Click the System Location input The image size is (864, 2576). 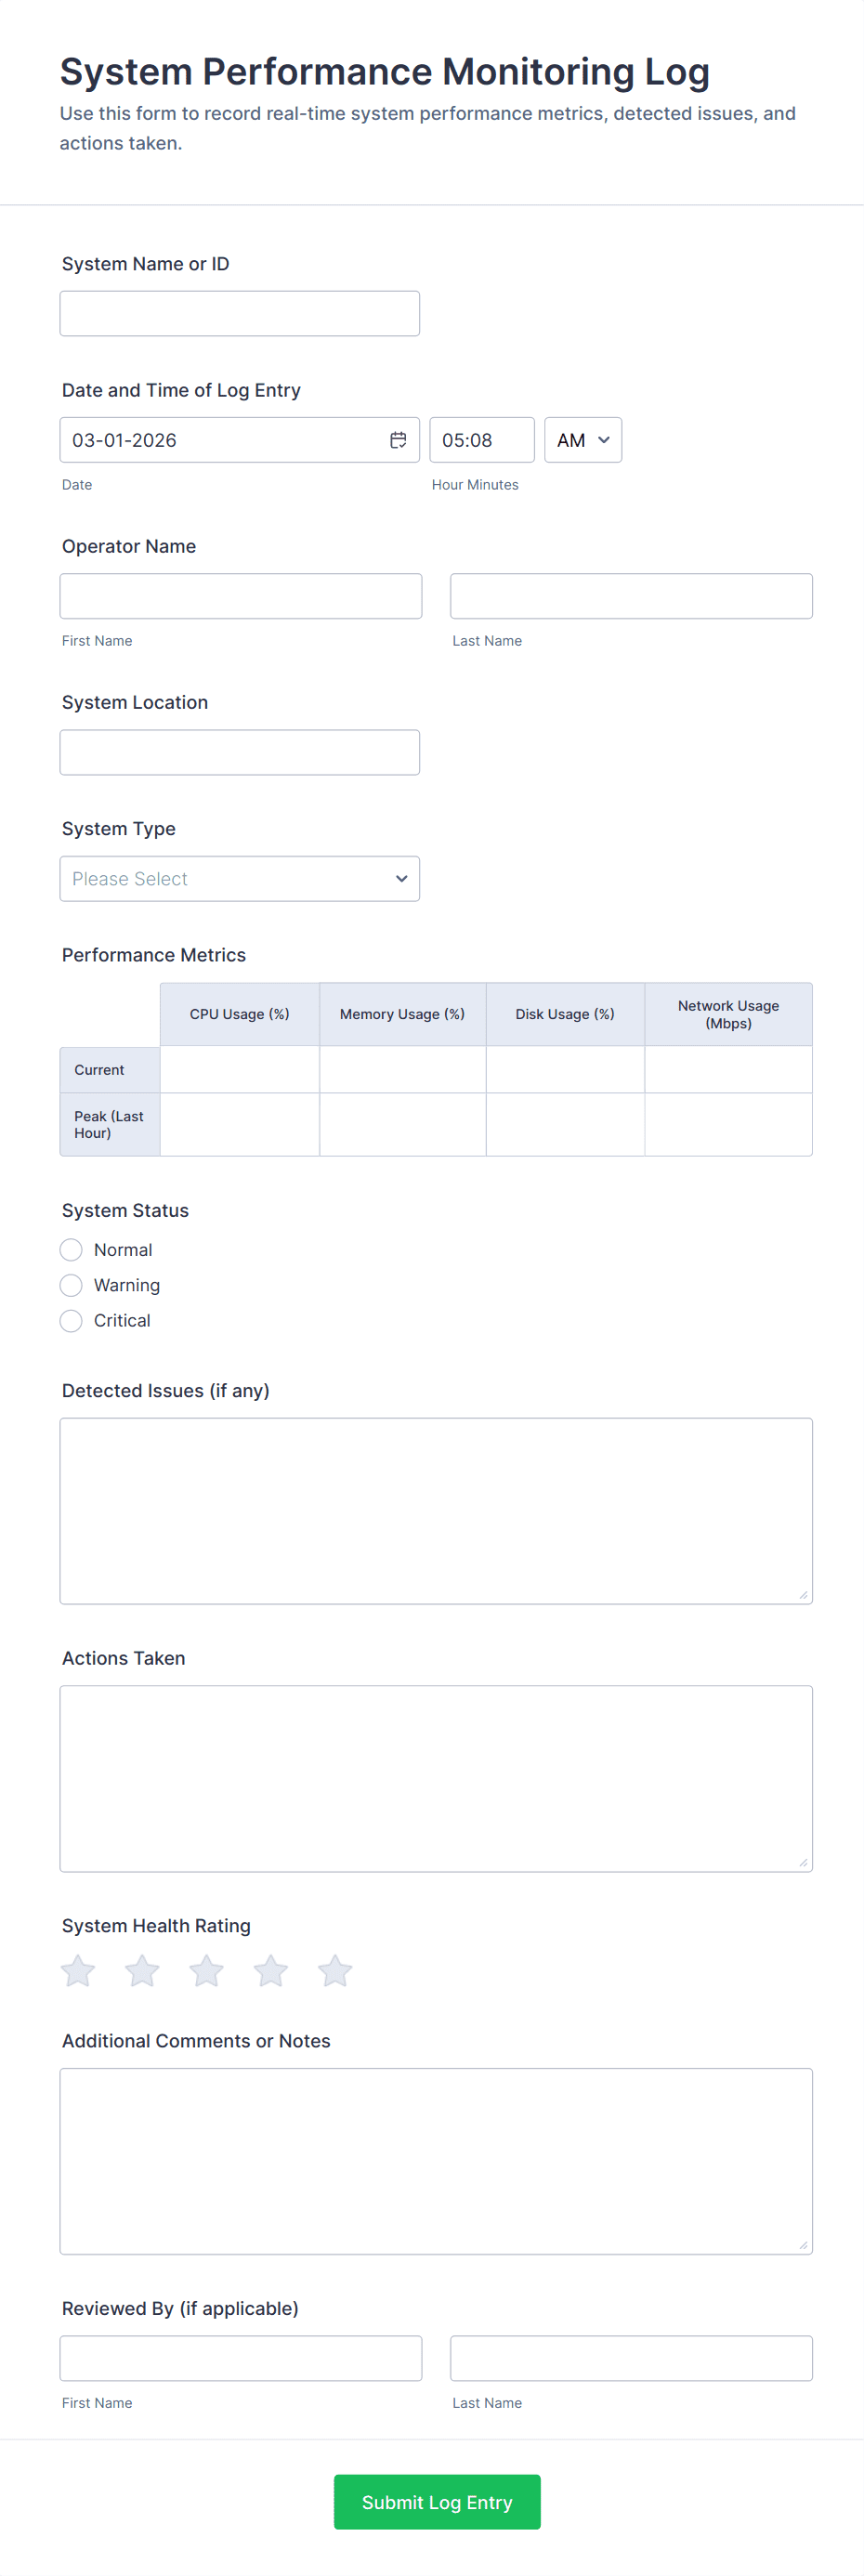(240, 752)
